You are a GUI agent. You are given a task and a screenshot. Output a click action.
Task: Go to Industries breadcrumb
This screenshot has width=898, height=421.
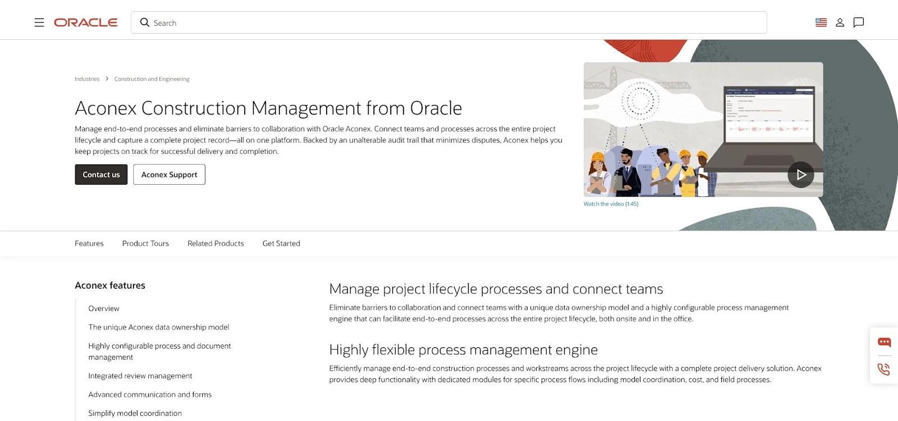(87, 79)
